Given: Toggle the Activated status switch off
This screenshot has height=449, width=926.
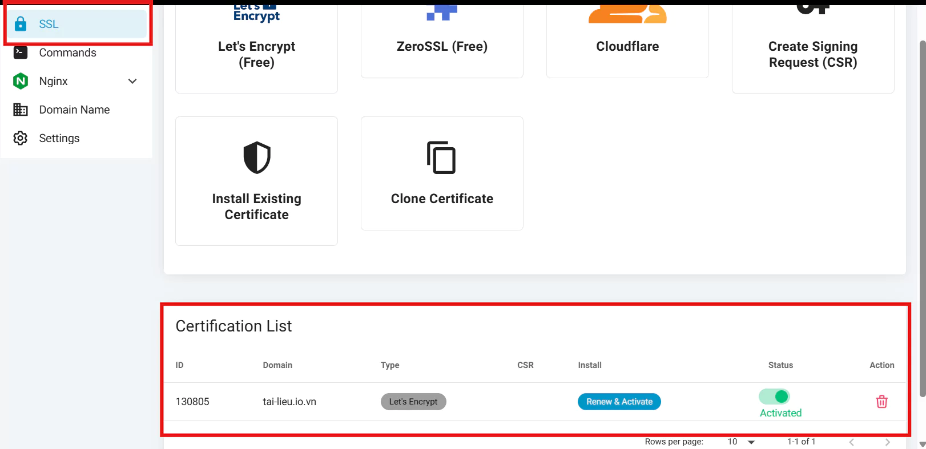Looking at the screenshot, I should 774,396.
